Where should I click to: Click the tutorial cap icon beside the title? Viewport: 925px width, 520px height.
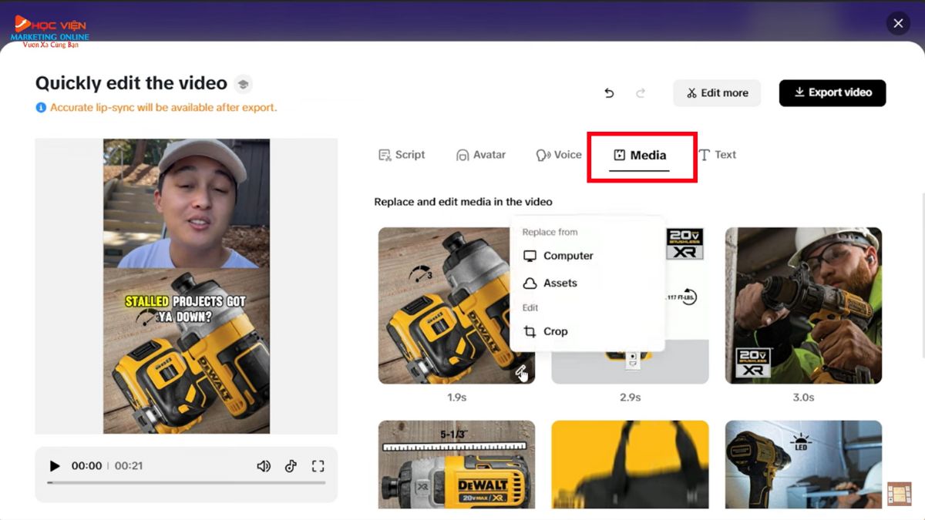tap(243, 84)
